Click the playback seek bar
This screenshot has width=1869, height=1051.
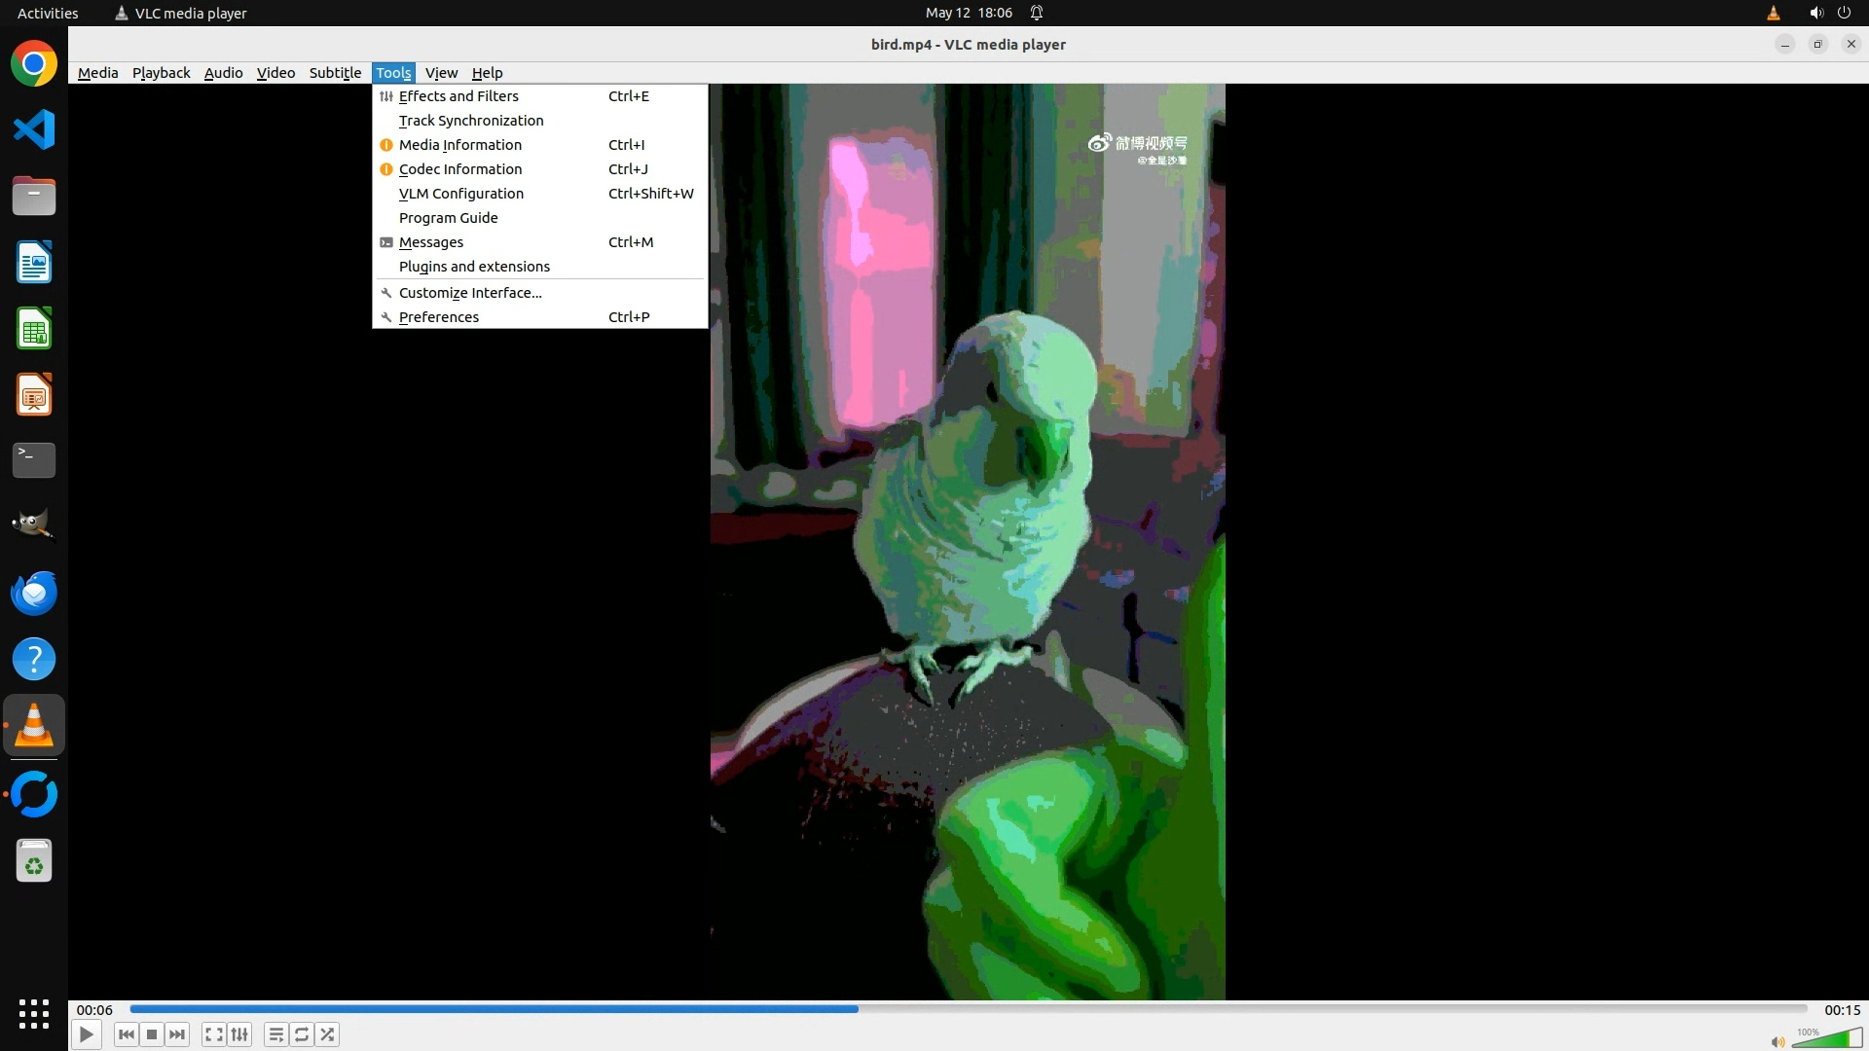click(x=968, y=1009)
